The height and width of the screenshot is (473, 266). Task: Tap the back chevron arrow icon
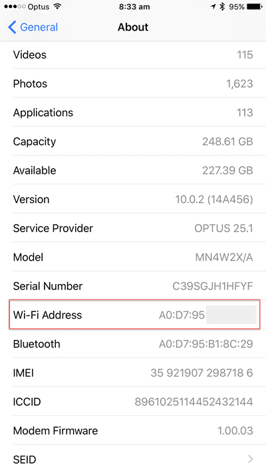(x=12, y=27)
